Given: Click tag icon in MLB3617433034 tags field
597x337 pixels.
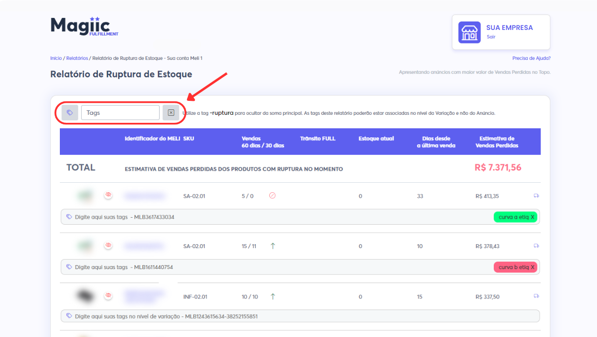Looking at the screenshot, I should (x=69, y=217).
